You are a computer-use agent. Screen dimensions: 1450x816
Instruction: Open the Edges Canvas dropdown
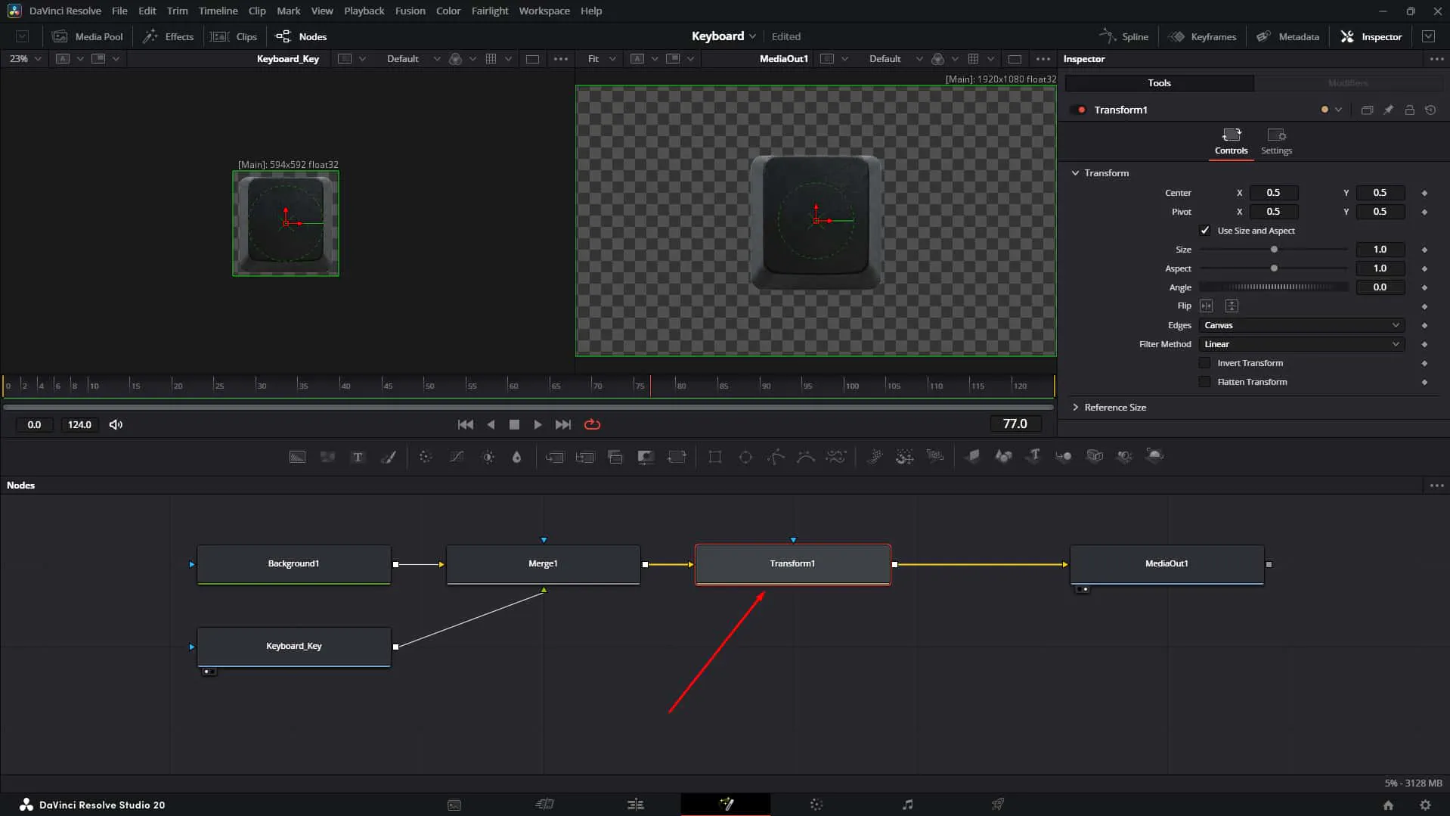1302,325
